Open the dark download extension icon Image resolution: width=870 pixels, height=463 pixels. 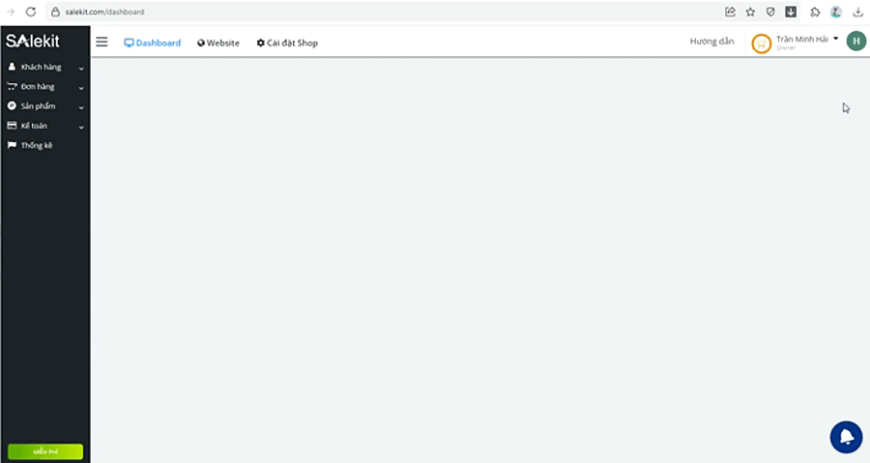[791, 12]
